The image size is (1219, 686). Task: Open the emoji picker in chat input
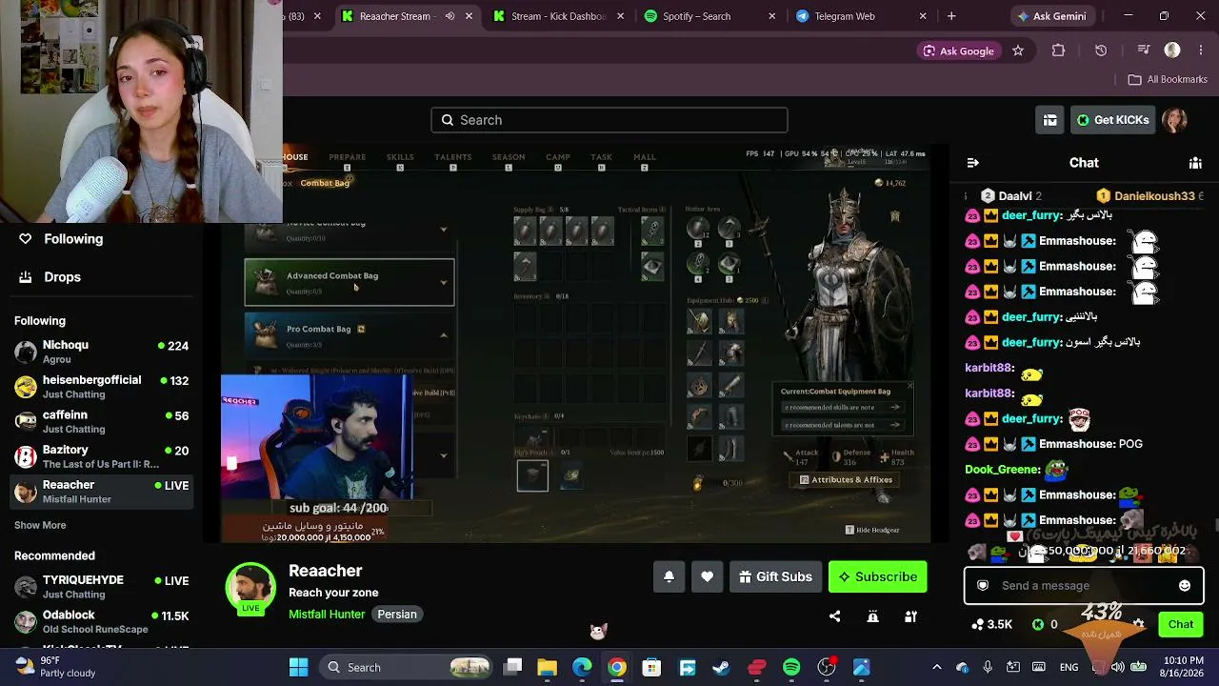[x=1185, y=586]
